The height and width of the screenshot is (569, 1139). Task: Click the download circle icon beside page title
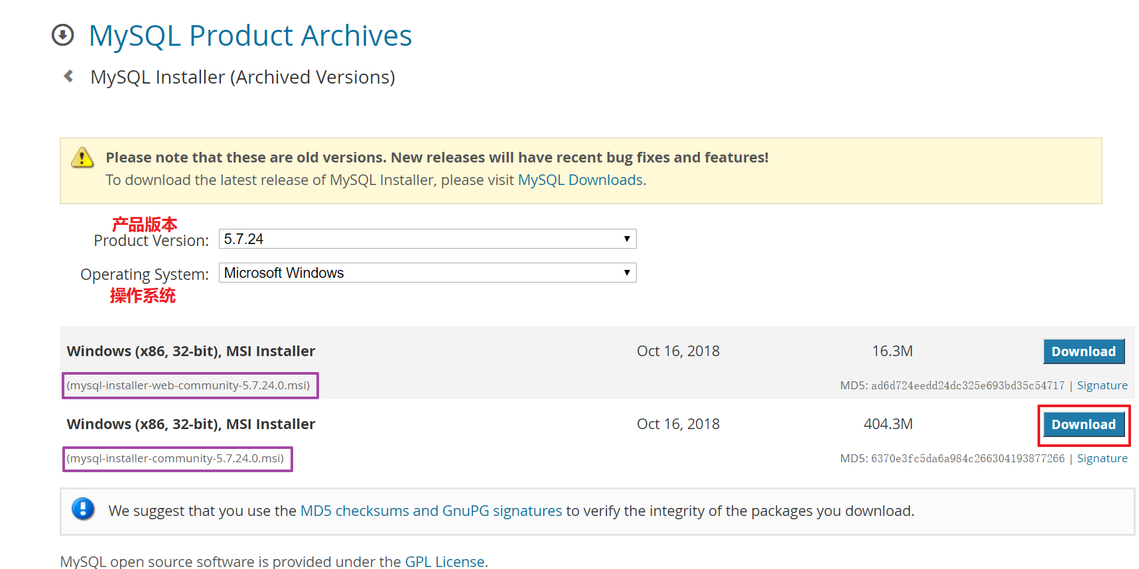coord(63,35)
